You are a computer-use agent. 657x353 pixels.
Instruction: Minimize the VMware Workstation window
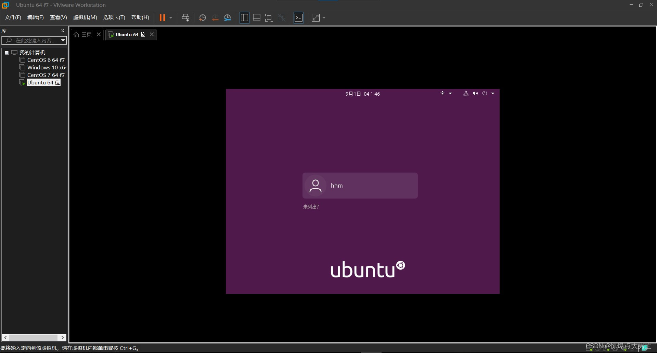631,5
